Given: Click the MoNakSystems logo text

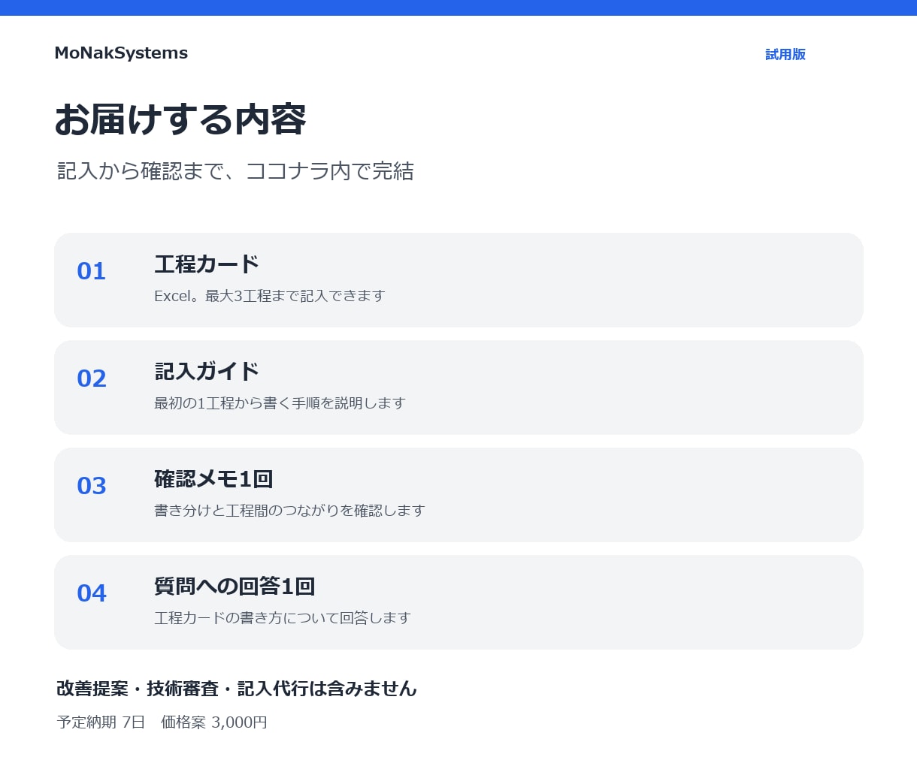Looking at the screenshot, I should tap(121, 53).
